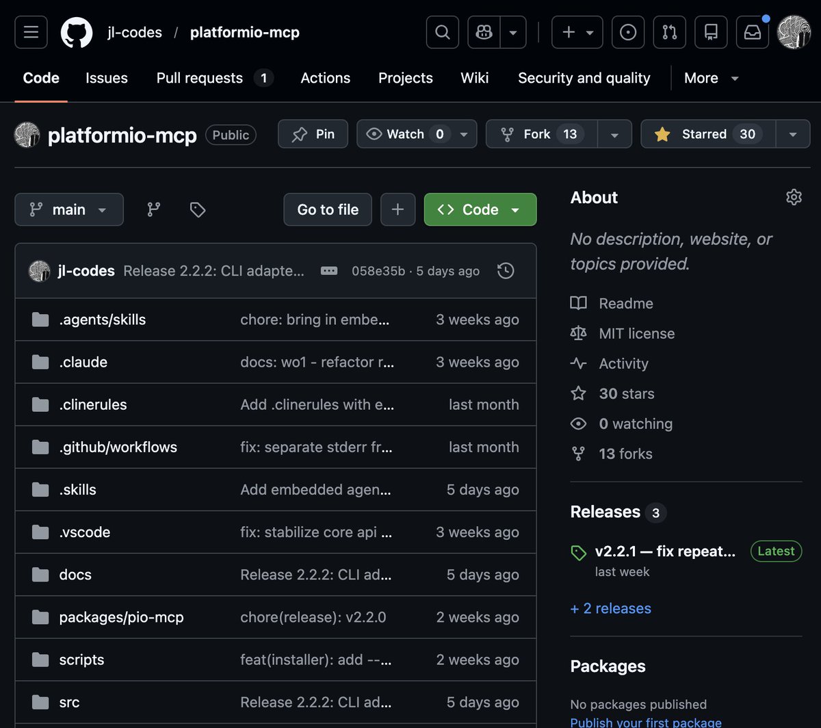Open the hamburger navigation menu
The height and width of the screenshot is (728, 821).
pyautogui.click(x=31, y=32)
